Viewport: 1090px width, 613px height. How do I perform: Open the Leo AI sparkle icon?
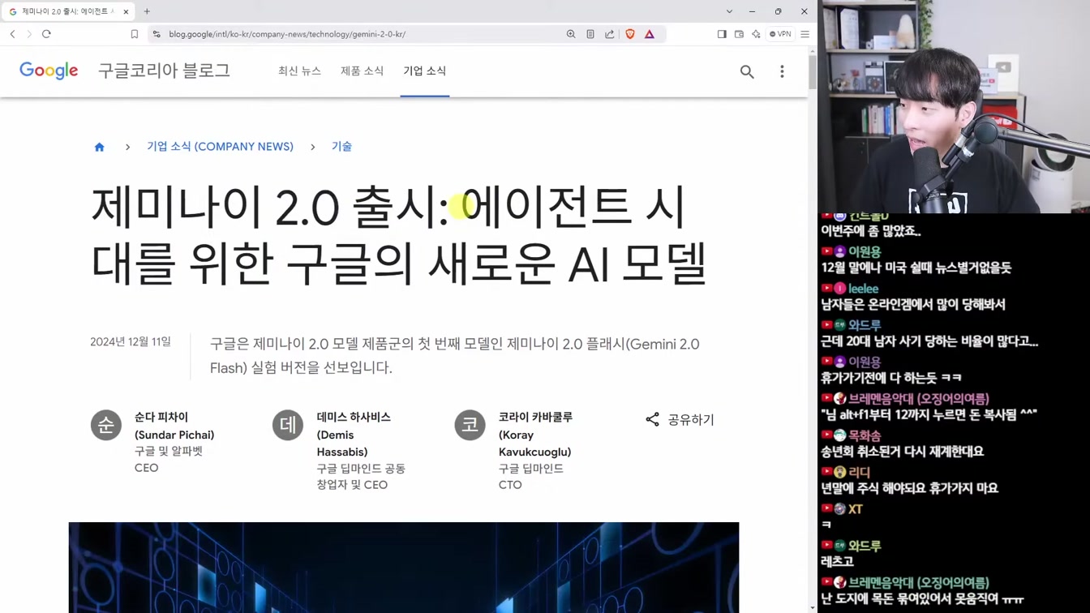pos(756,34)
